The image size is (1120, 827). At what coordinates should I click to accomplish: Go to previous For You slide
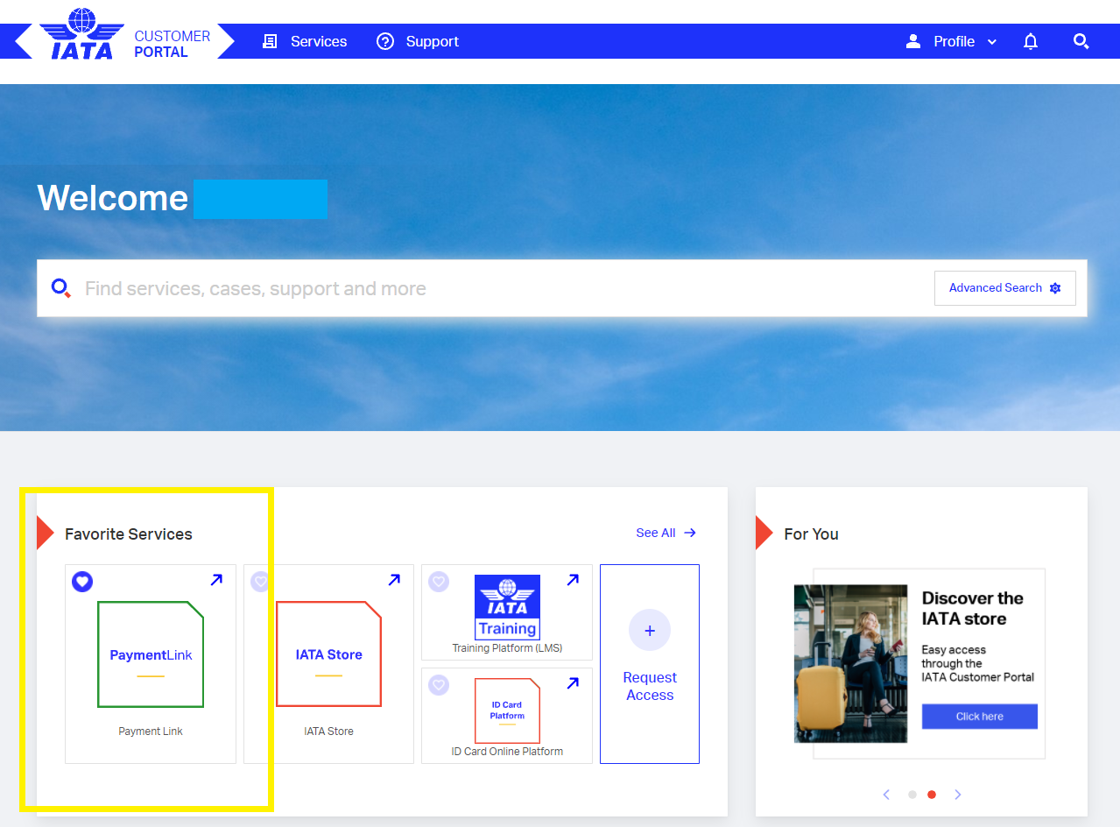(x=886, y=795)
